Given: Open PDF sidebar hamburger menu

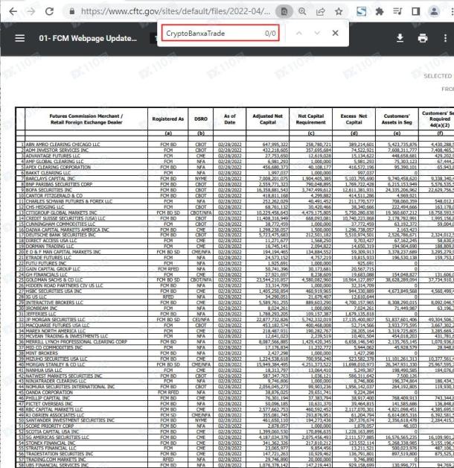Looking at the screenshot, I should (20, 38).
